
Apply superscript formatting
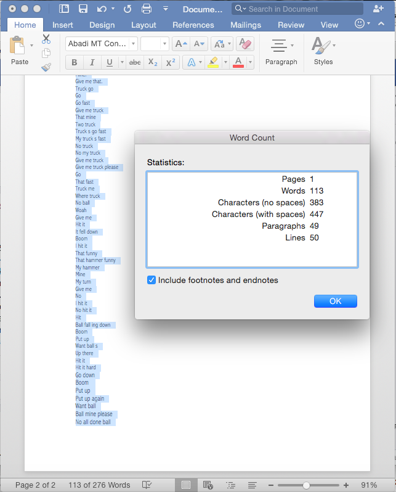(x=171, y=62)
